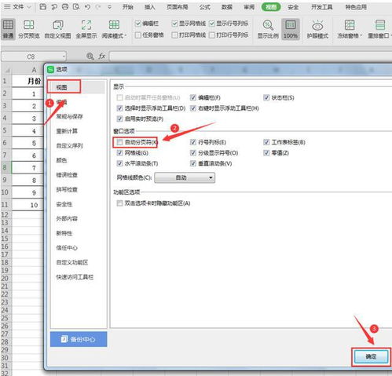Open the 插入 ribbon tab
392x376 pixels.
click(149, 7)
